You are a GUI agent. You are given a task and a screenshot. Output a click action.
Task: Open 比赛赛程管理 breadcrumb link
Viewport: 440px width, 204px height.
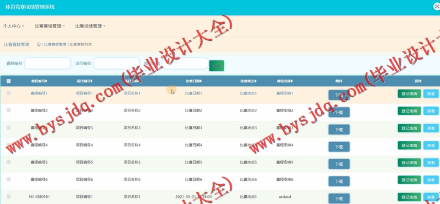pyautogui.click(x=55, y=44)
